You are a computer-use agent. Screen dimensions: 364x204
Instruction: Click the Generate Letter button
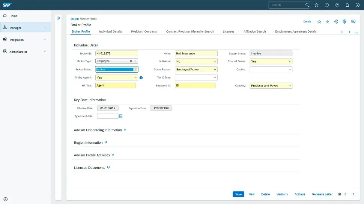coord(322,194)
